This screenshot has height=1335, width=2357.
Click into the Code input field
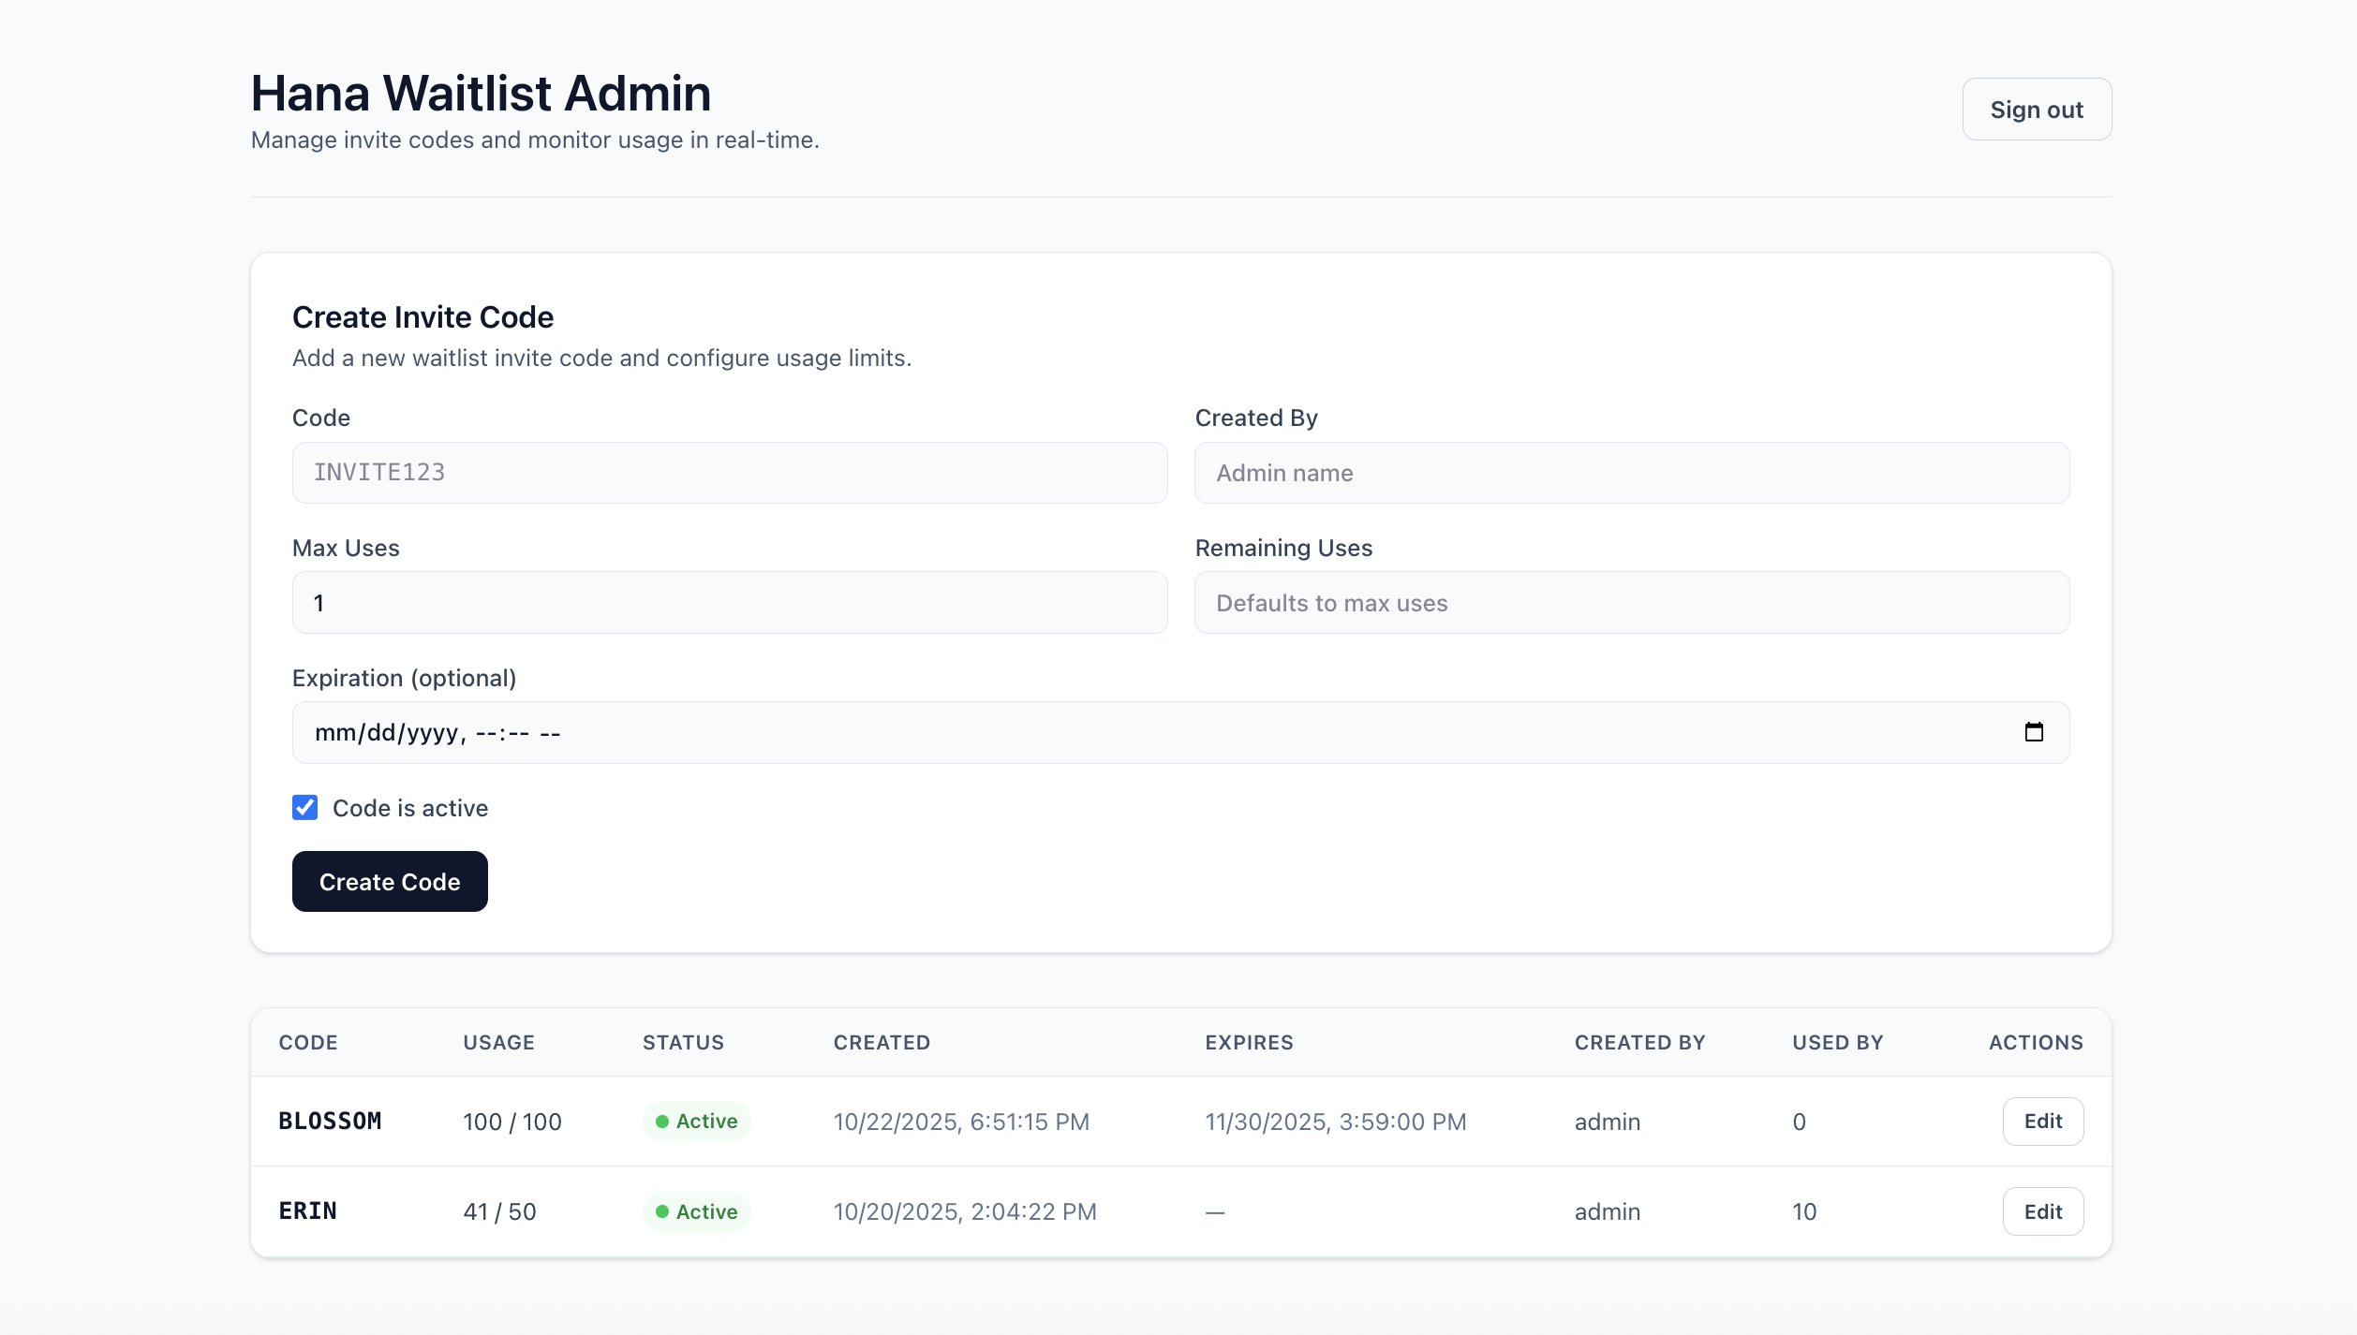729,472
